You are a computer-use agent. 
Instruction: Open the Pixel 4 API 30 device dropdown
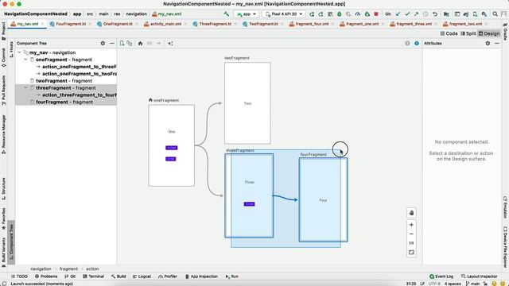pos(284,14)
